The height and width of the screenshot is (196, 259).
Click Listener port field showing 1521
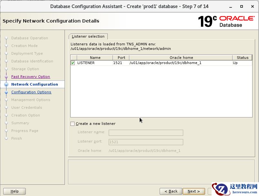(146, 142)
